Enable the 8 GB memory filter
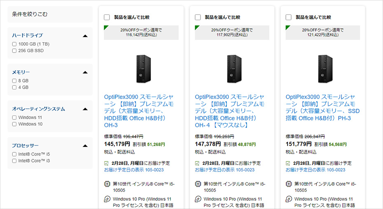The image size is (383, 209). pos(14,81)
